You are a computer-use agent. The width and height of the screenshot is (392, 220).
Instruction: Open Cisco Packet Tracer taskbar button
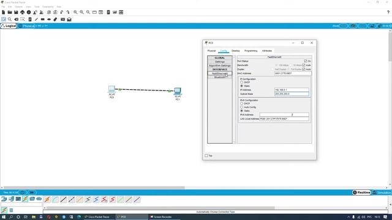[x=99, y=217]
